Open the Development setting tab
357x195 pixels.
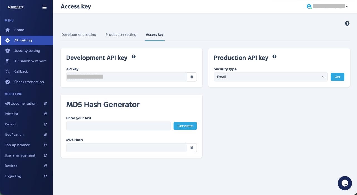[79, 34]
